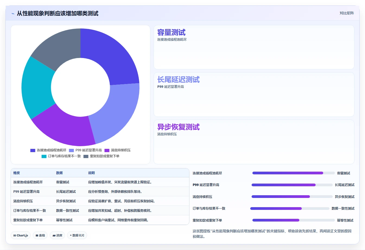Click the 进度 tag chip

[x=57, y=235]
